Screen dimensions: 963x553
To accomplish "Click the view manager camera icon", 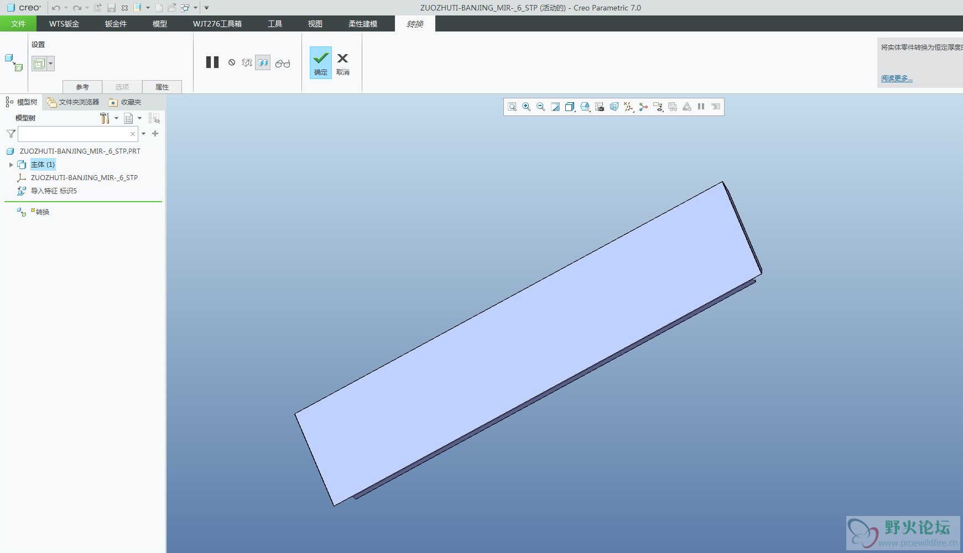I will tap(600, 107).
